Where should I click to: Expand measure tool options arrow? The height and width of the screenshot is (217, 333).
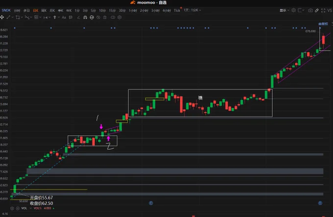(49, 18)
